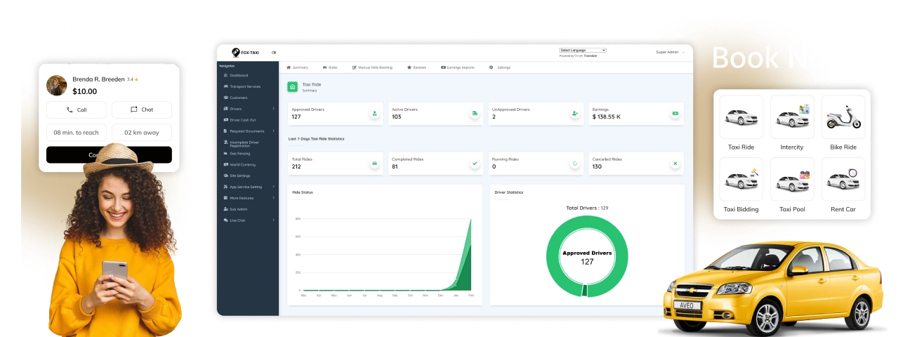This screenshot has width=910, height=337.
Task: Click the Chat button on driver card
Action: click(142, 110)
